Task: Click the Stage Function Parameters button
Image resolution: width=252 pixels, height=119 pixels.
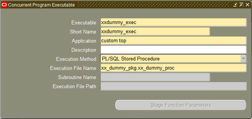Action: [x=181, y=105]
